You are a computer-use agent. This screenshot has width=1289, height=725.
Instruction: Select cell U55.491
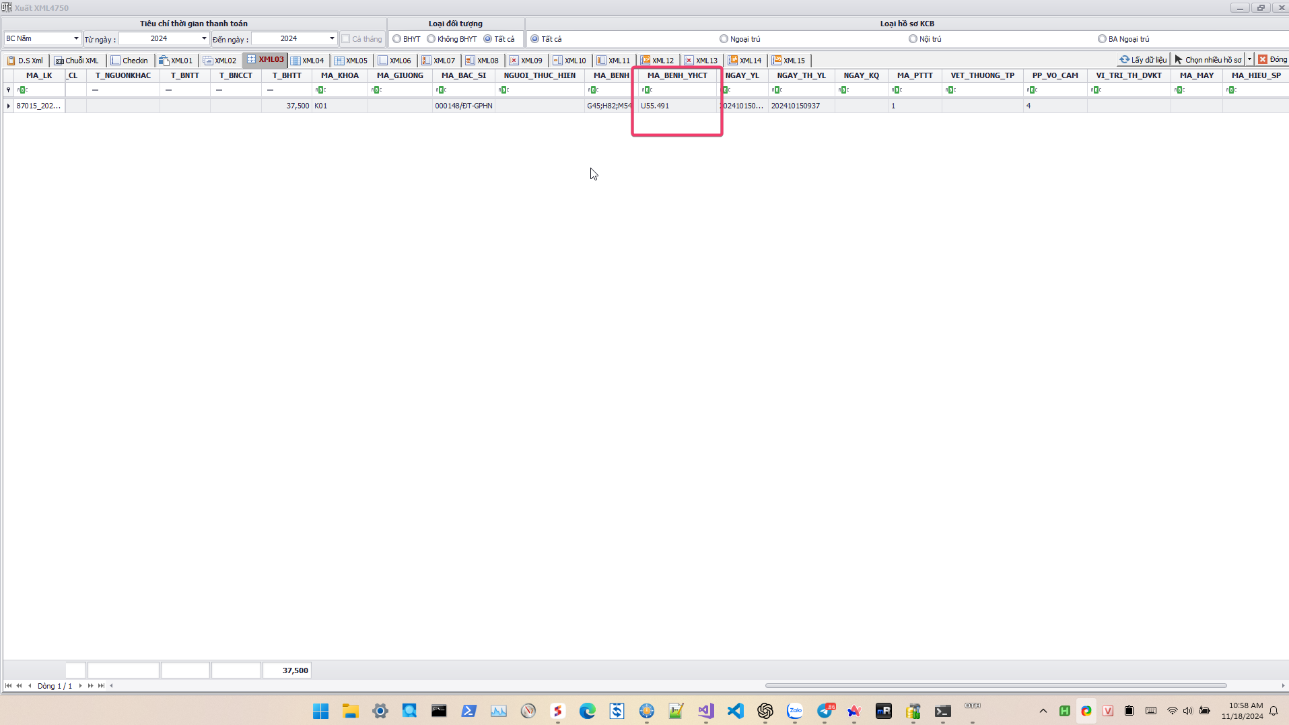point(677,106)
